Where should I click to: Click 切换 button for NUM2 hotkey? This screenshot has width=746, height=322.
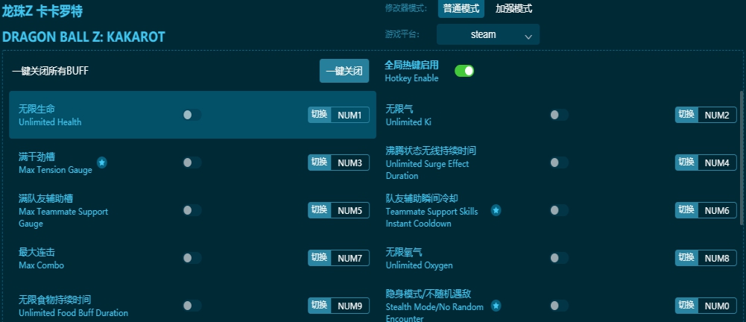point(686,115)
